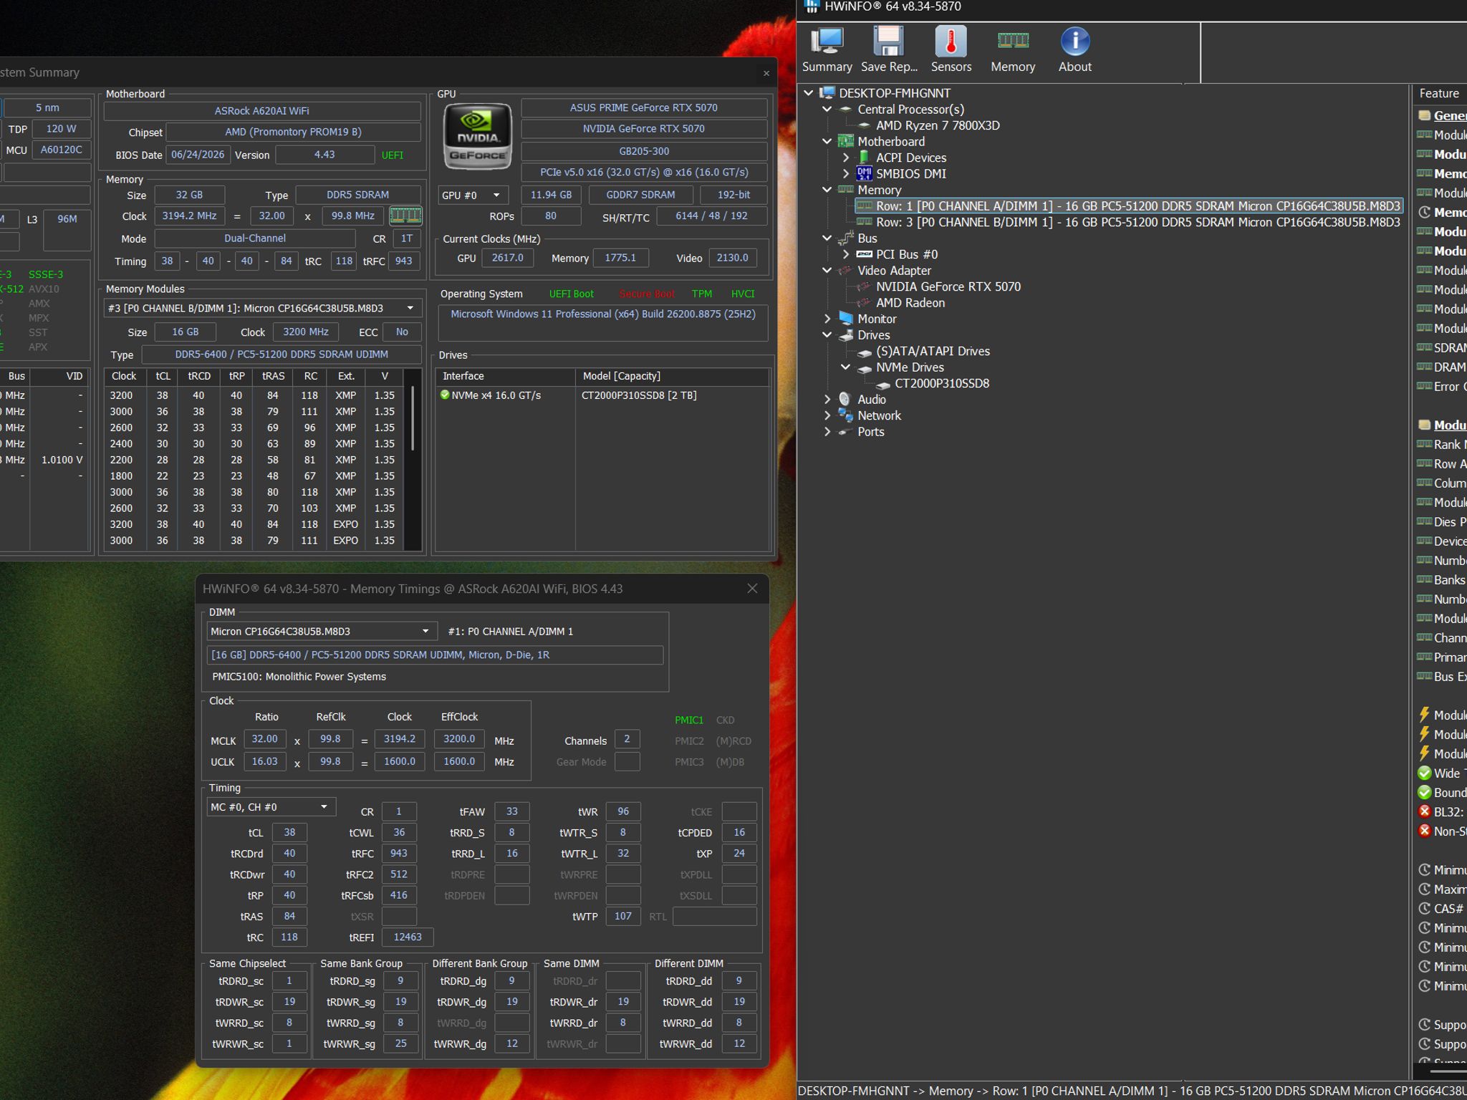Screen dimensions: 1467x1100
Task: Click the NVMe x4 16.0 GT/s drive row
Action: pos(602,395)
